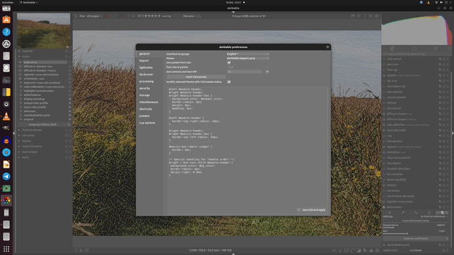Toggle modify theme with CSS tweaks checkbox

click(x=229, y=81)
